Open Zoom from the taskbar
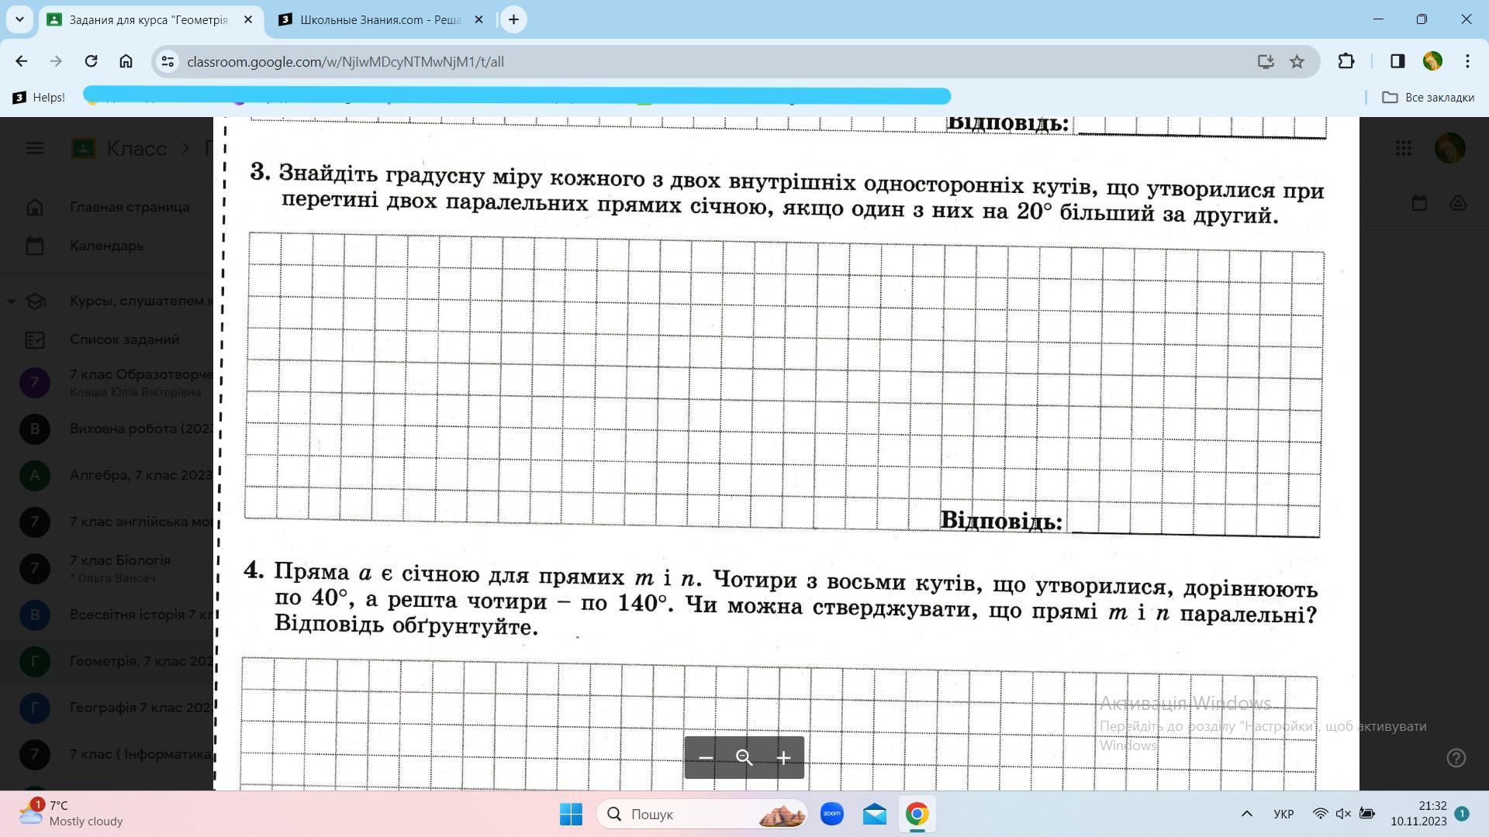The width and height of the screenshot is (1489, 837). click(x=832, y=814)
